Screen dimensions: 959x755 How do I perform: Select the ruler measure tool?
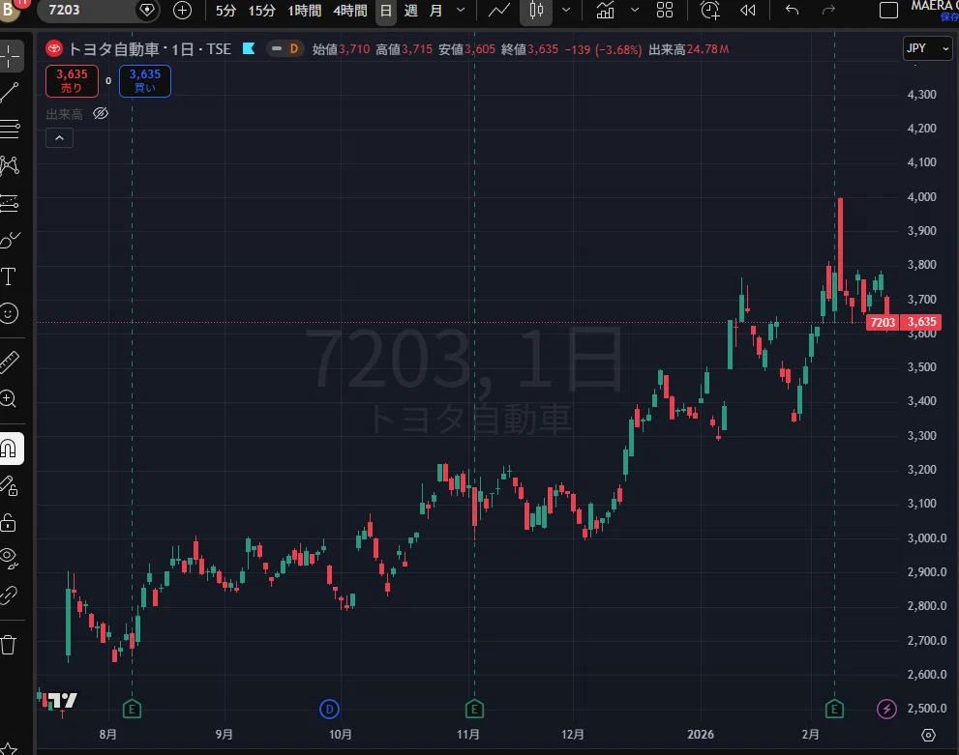(9, 363)
